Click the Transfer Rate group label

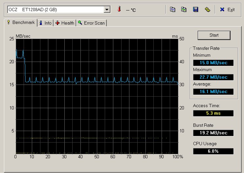[206, 48]
